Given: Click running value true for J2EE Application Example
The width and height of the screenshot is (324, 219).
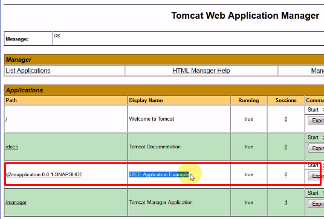Looking at the screenshot, I should (248, 175).
